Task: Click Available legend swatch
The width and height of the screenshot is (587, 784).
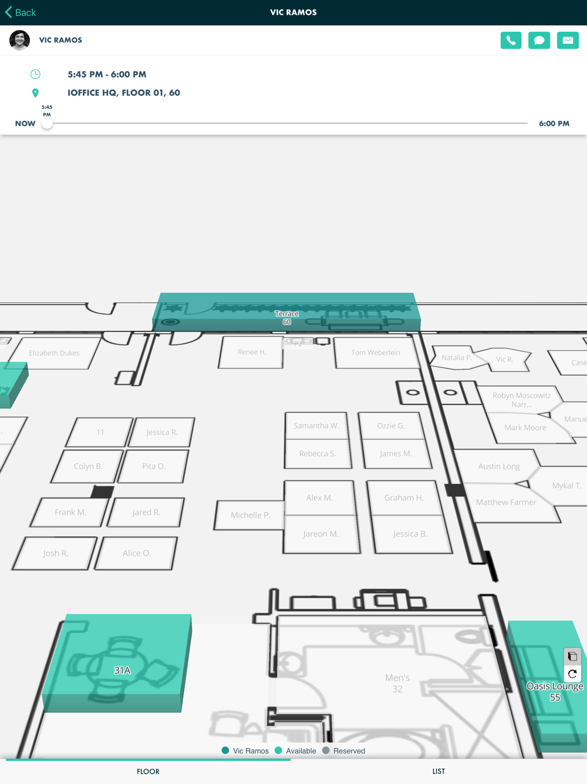Action: pos(278,751)
